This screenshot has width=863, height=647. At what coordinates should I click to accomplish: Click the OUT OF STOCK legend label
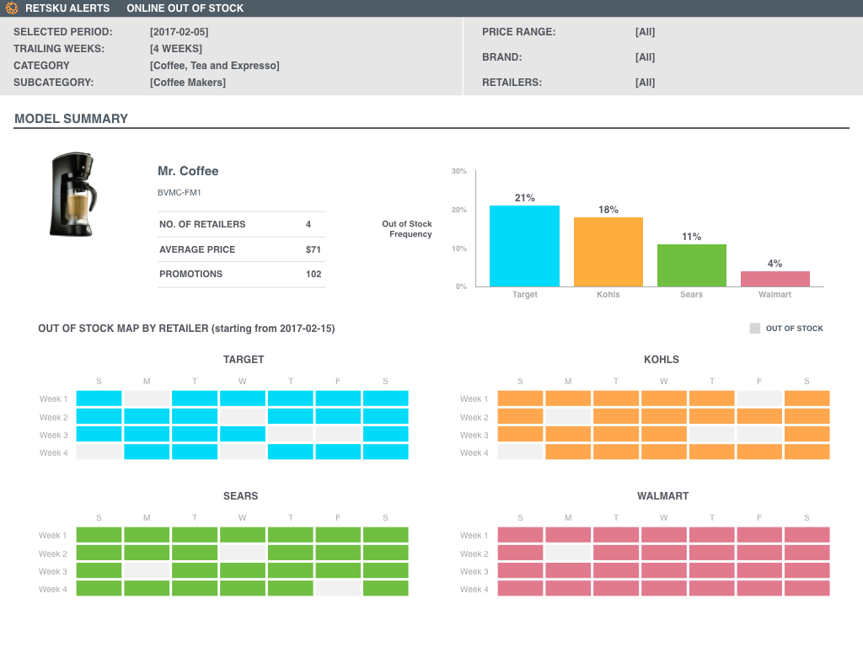point(794,329)
